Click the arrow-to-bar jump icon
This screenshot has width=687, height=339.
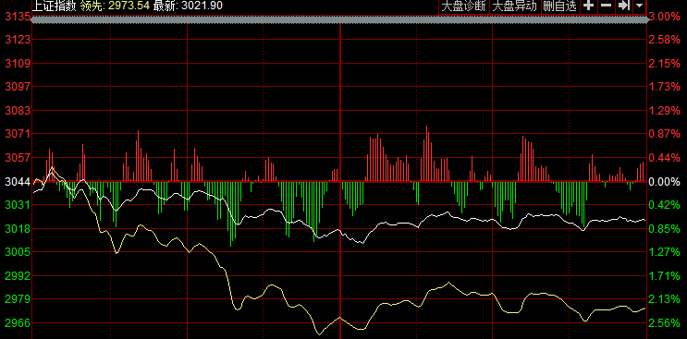[x=623, y=6]
